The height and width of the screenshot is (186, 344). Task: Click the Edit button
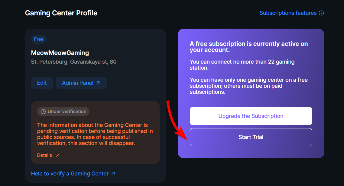coord(42,83)
